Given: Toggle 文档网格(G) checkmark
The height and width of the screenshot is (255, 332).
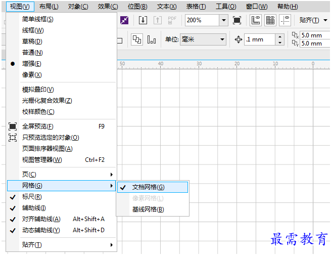Looking at the screenshot, I should [153, 187].
